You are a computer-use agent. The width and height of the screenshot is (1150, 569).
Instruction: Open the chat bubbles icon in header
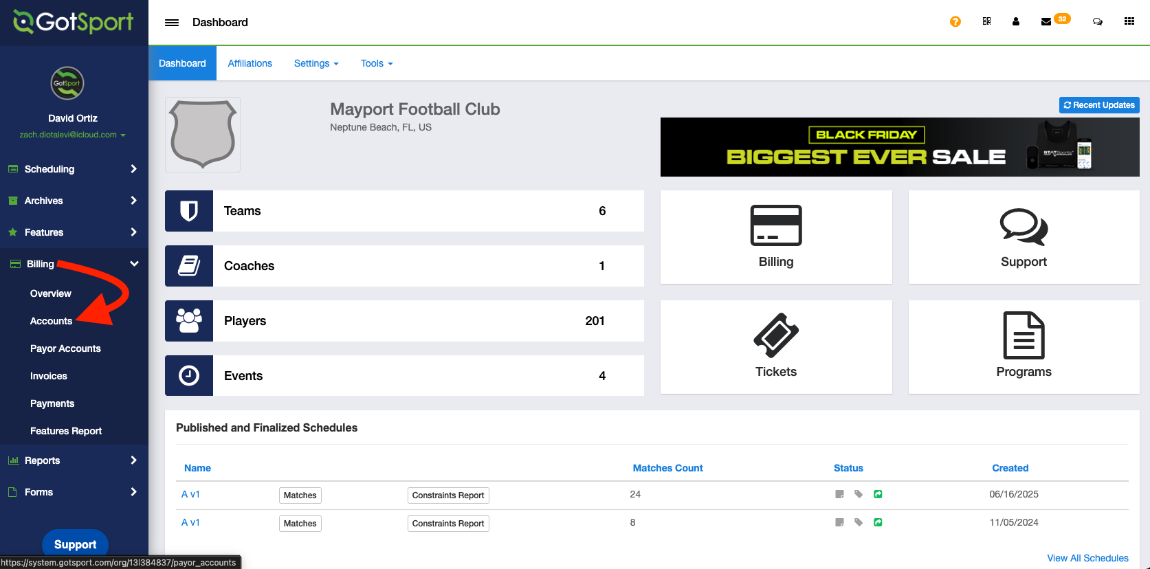[x=1097, y=21]
